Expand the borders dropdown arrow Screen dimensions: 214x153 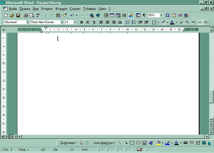(158, 22)
